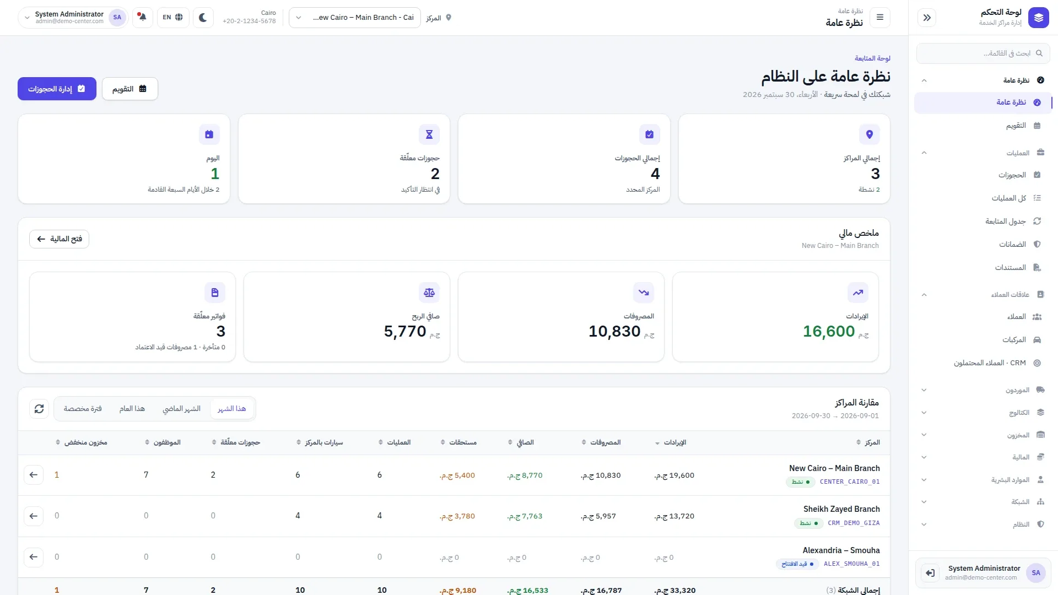The image size is (1058, 595).
Task: Expand the الكتالوج sidebar section
Action: click(x=983, y=413)
